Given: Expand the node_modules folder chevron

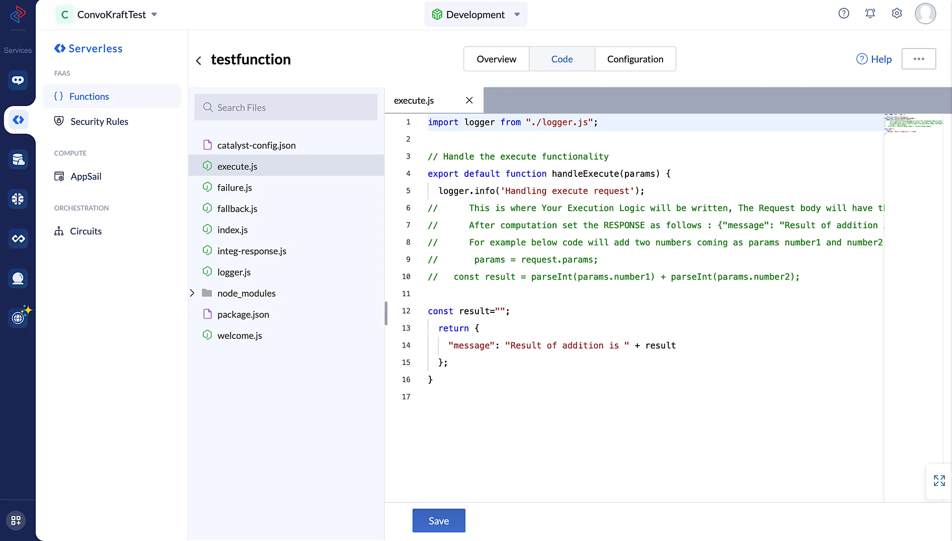Looking at the screenshot, I should click(192, 293).
